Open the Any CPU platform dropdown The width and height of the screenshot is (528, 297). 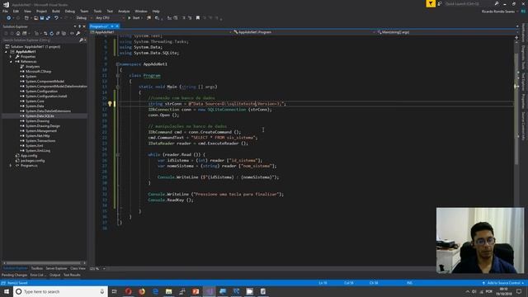[x=110, y=18]
